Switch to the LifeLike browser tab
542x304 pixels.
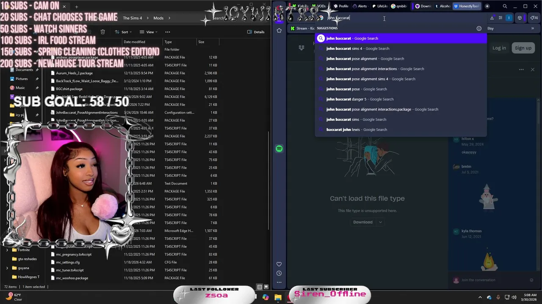[379, 6]
